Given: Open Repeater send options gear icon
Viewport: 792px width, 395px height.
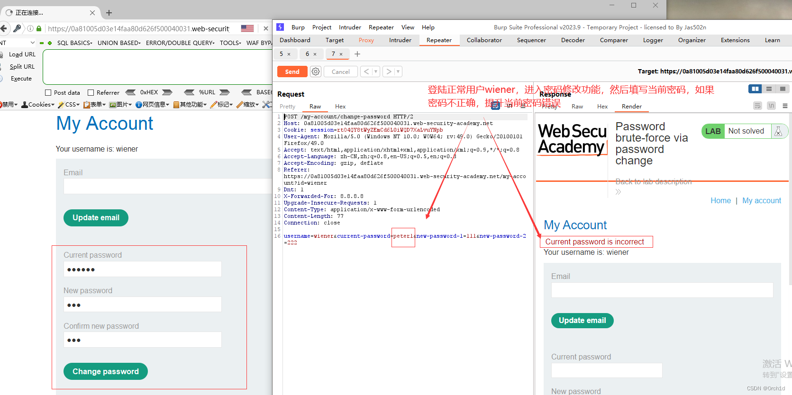Looking at the screenshot, I should point(316,72).
